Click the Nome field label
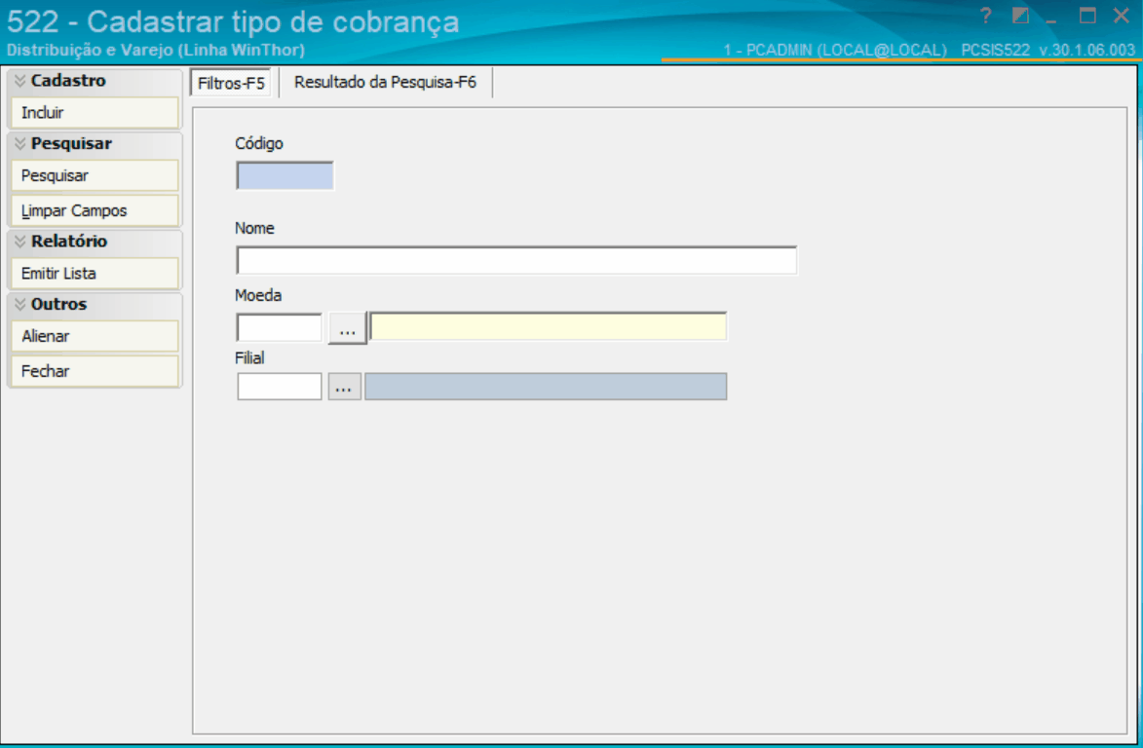This screenshot has width=1143, height=748. click(x=254, y=228)
